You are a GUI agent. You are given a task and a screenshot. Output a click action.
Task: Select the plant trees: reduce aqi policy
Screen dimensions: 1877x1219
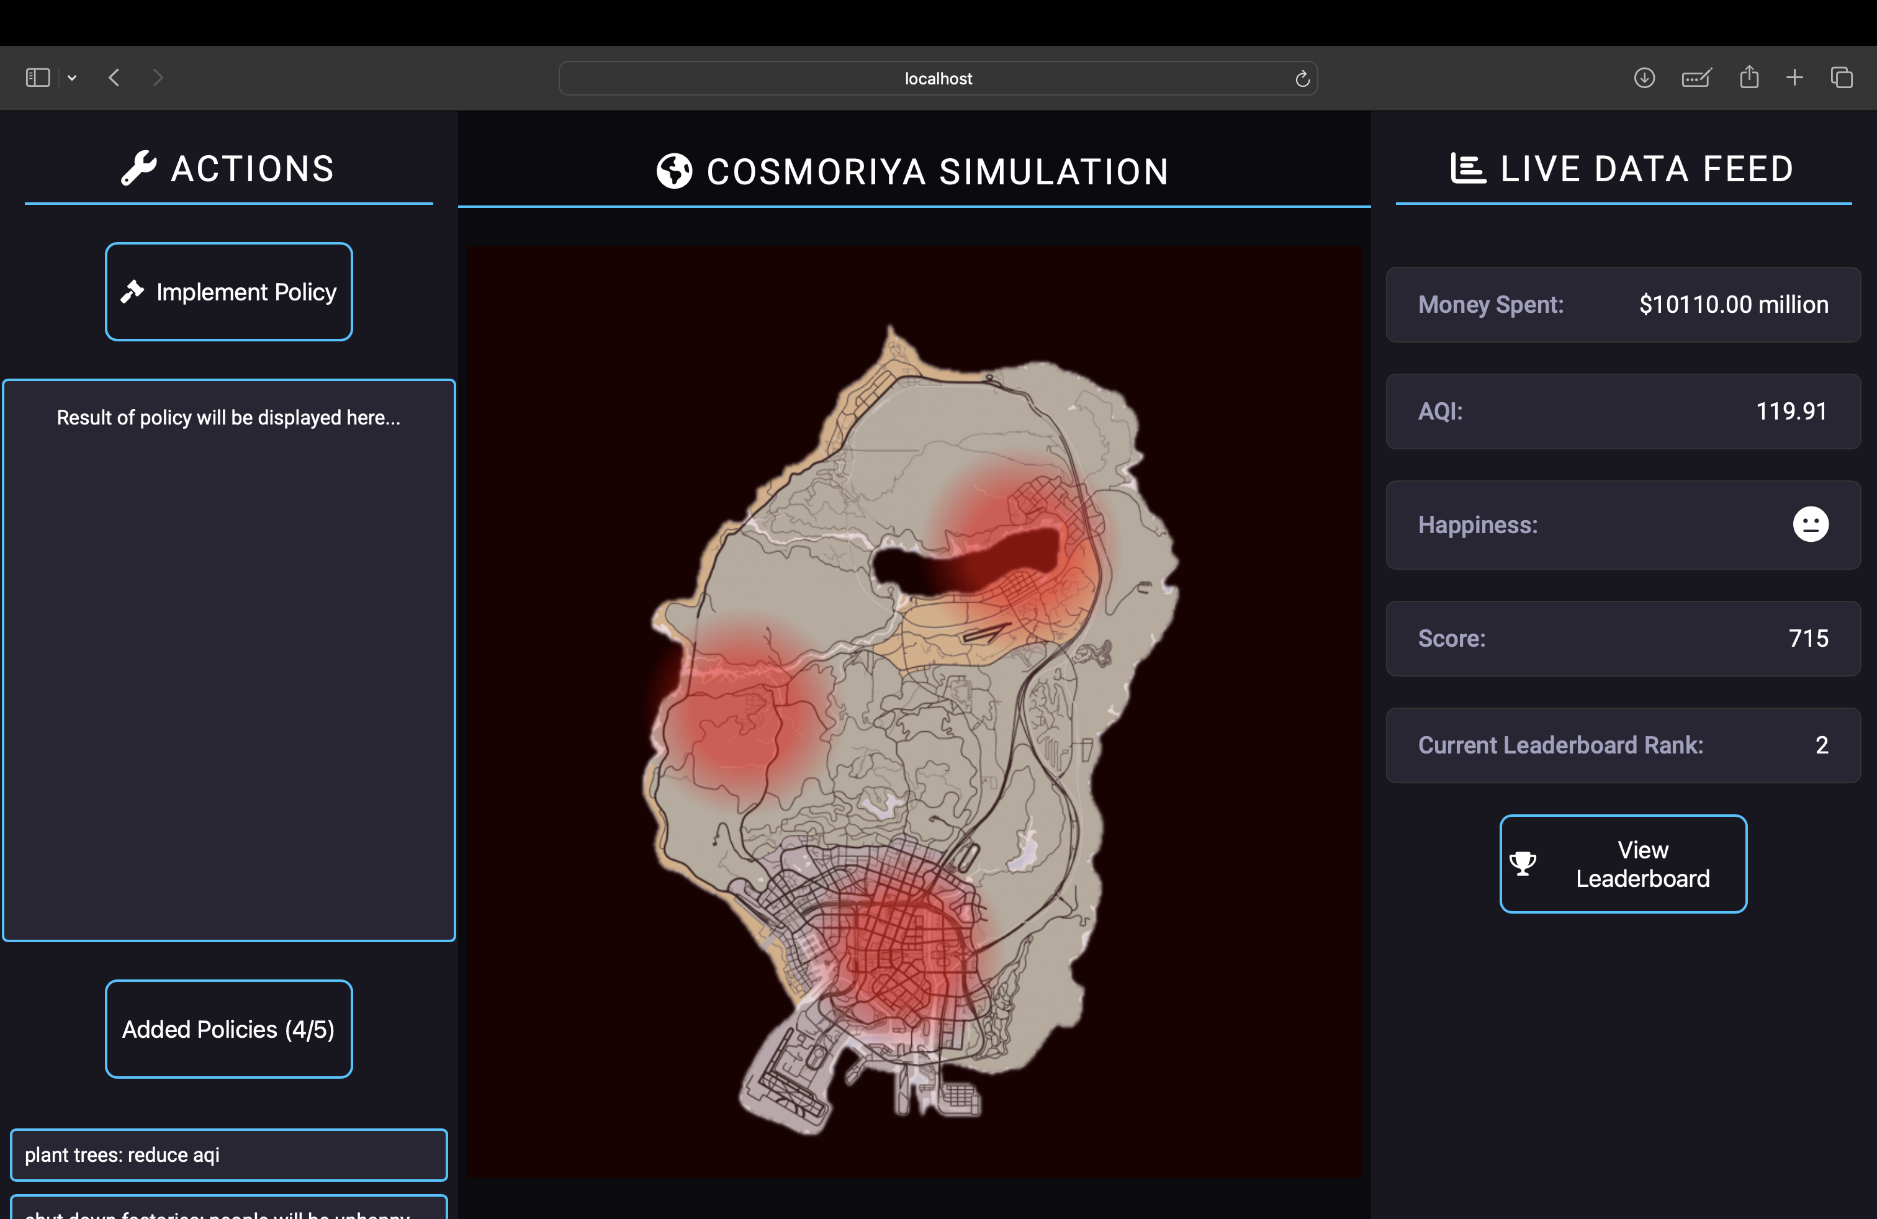point(228,1154)
